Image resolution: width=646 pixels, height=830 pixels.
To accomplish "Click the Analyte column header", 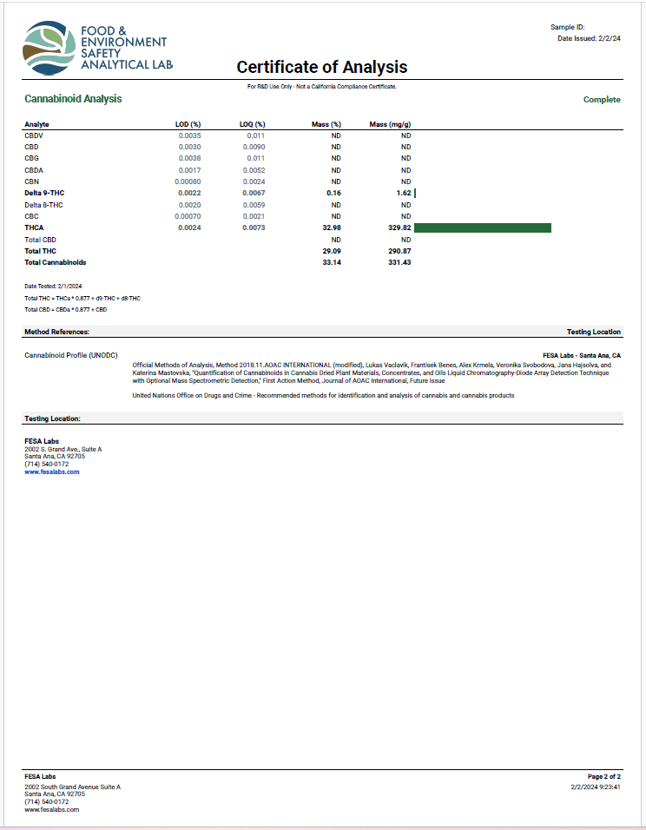I will [37, 124].
